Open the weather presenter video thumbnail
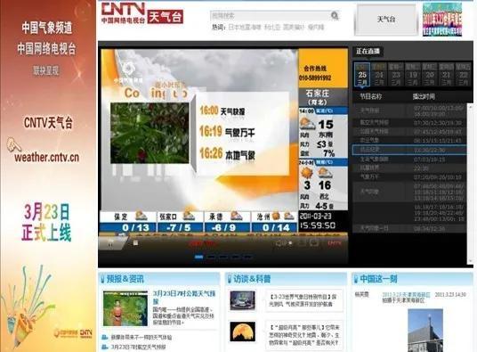This screenshot has width=477, height=352. point(125,308)
